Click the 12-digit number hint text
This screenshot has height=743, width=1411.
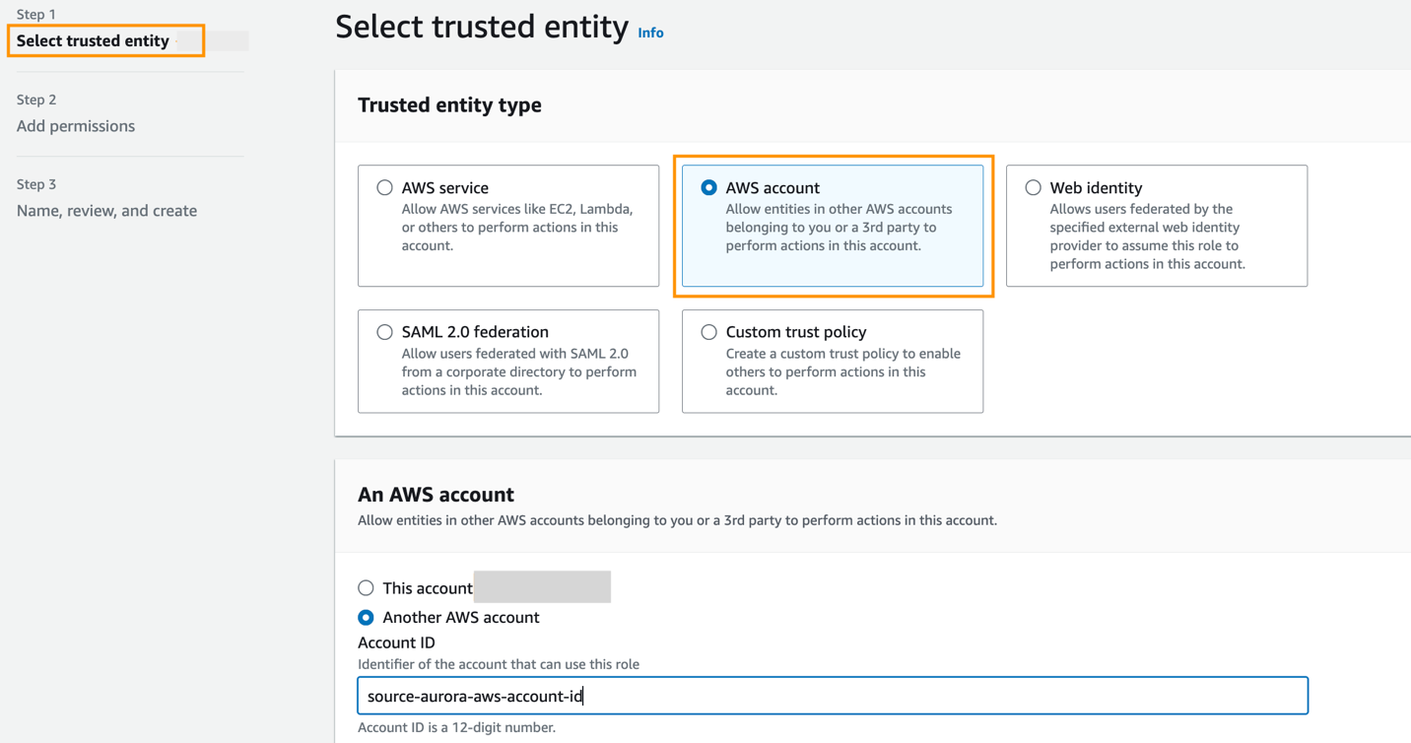point(456,727)
